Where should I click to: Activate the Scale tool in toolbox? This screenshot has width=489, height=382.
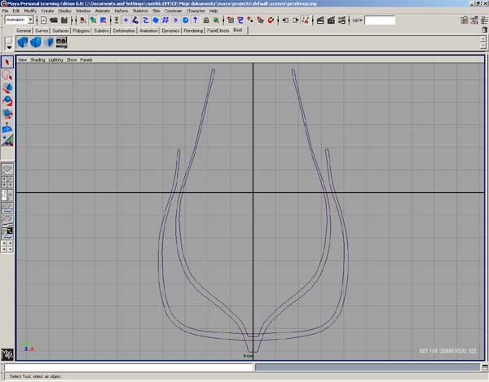coord(7,114)
